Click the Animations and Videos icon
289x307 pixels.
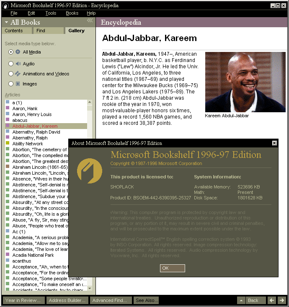coord(18,74)
